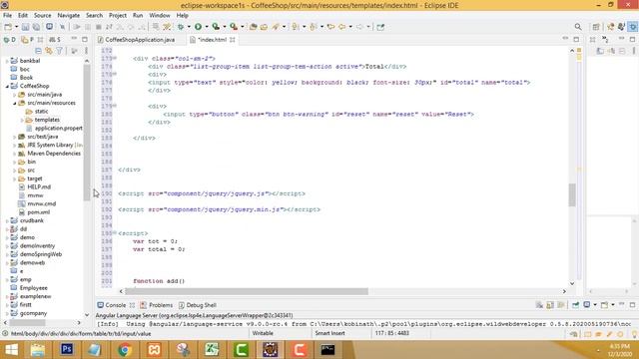The height and width of the screenshot is (359, 639).
Task: Open the File menu
Action: (x=7, y=15)
